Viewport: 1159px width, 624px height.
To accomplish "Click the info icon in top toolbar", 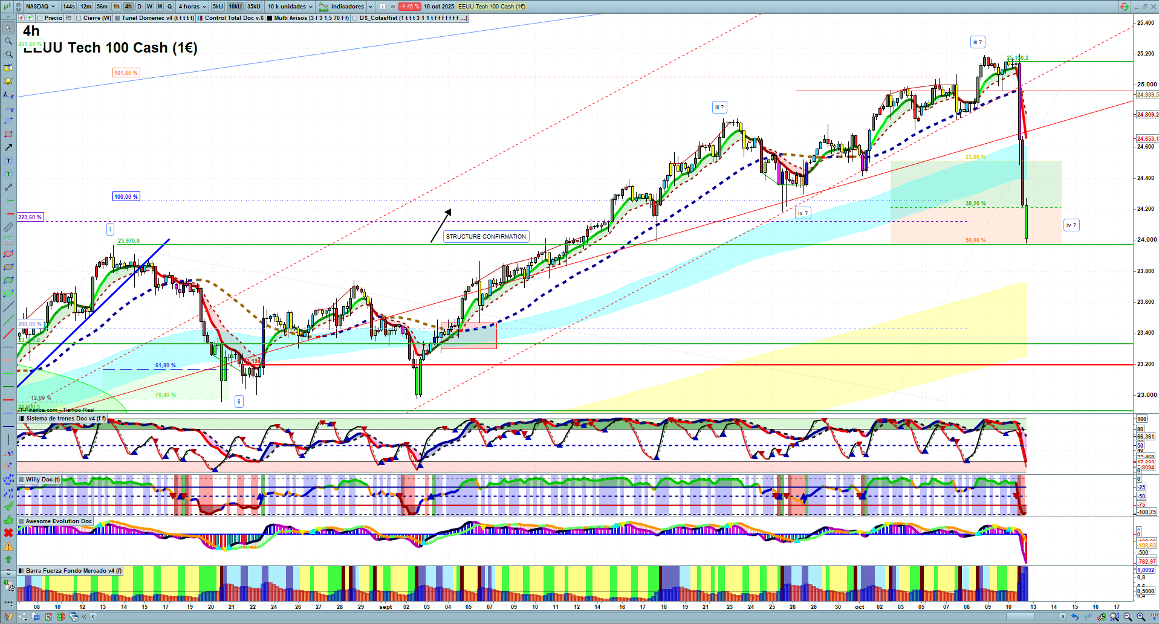I will point(383,7).
